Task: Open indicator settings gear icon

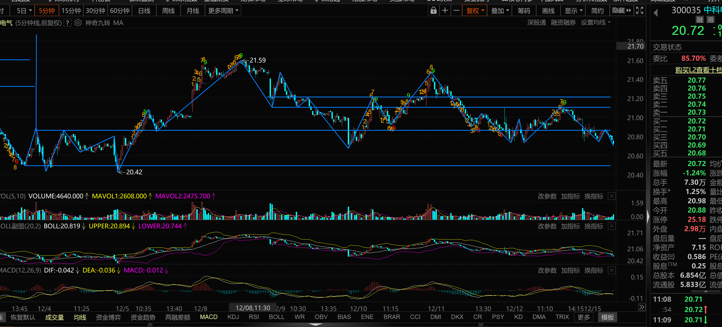Action: click(x=78, y=23)
